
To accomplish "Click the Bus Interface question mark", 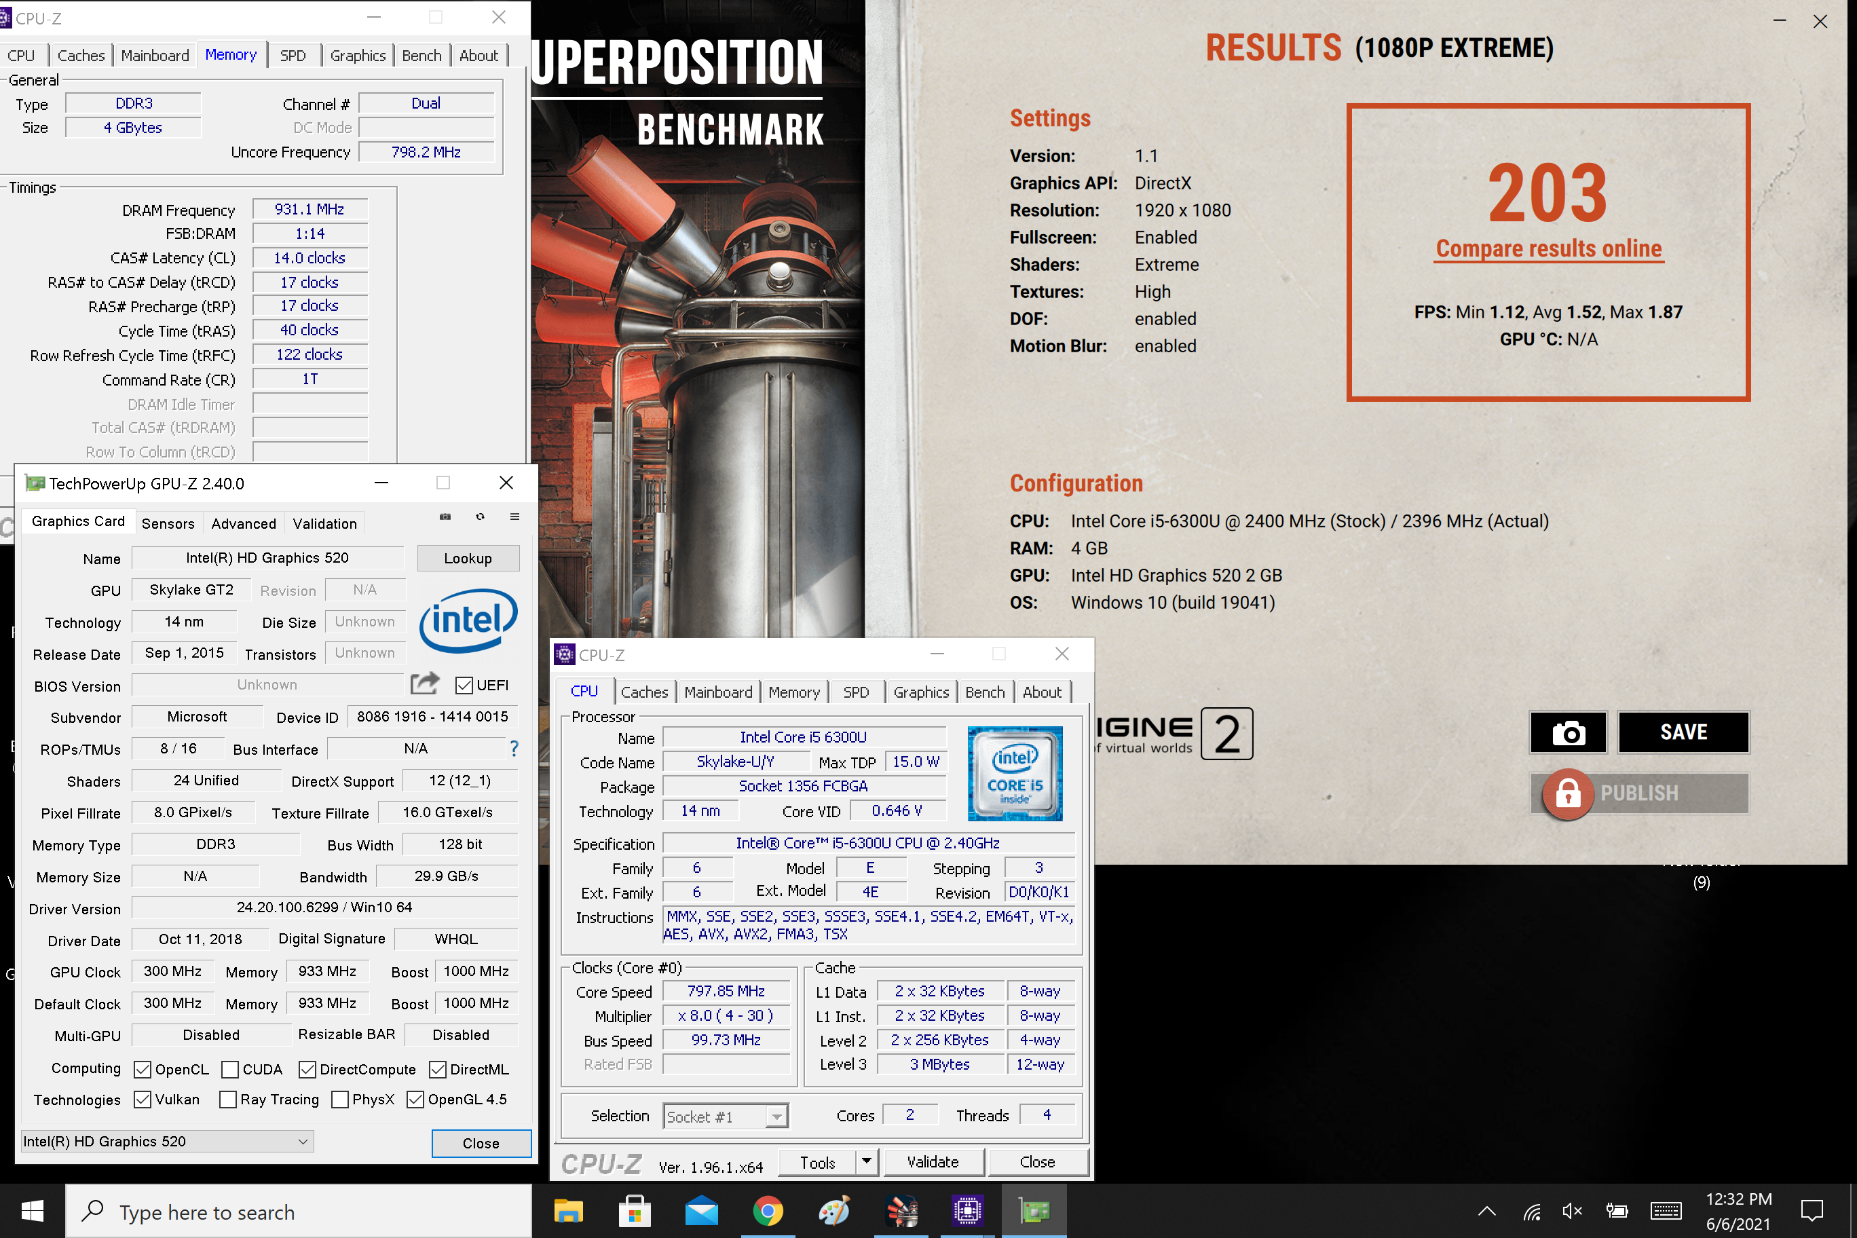I will point(514,748).
